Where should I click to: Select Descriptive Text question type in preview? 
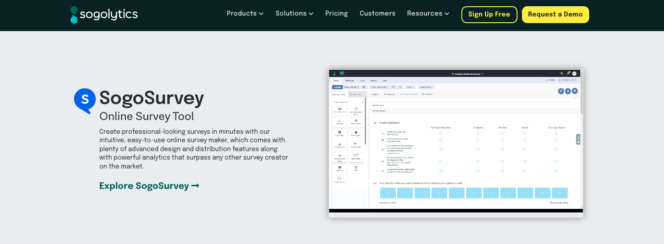[x=339, y=111]
